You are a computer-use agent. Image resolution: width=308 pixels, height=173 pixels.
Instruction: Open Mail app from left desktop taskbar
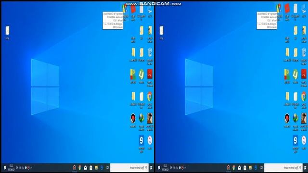pyautogui.click(x=85, y=168)
